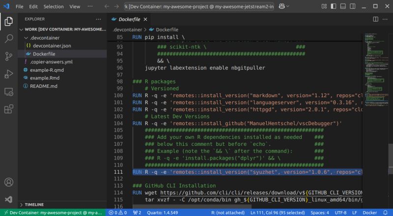
Task: Click the errors and warnings indicator
Action: [118, 213]
